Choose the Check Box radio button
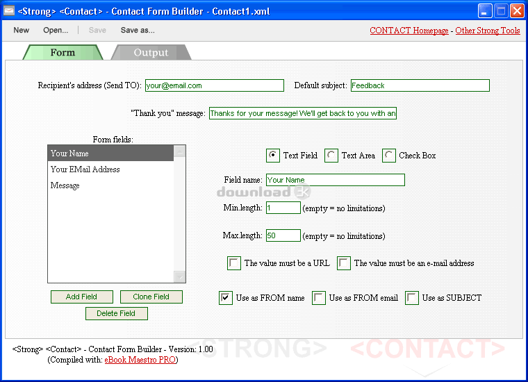 point(389,156)
